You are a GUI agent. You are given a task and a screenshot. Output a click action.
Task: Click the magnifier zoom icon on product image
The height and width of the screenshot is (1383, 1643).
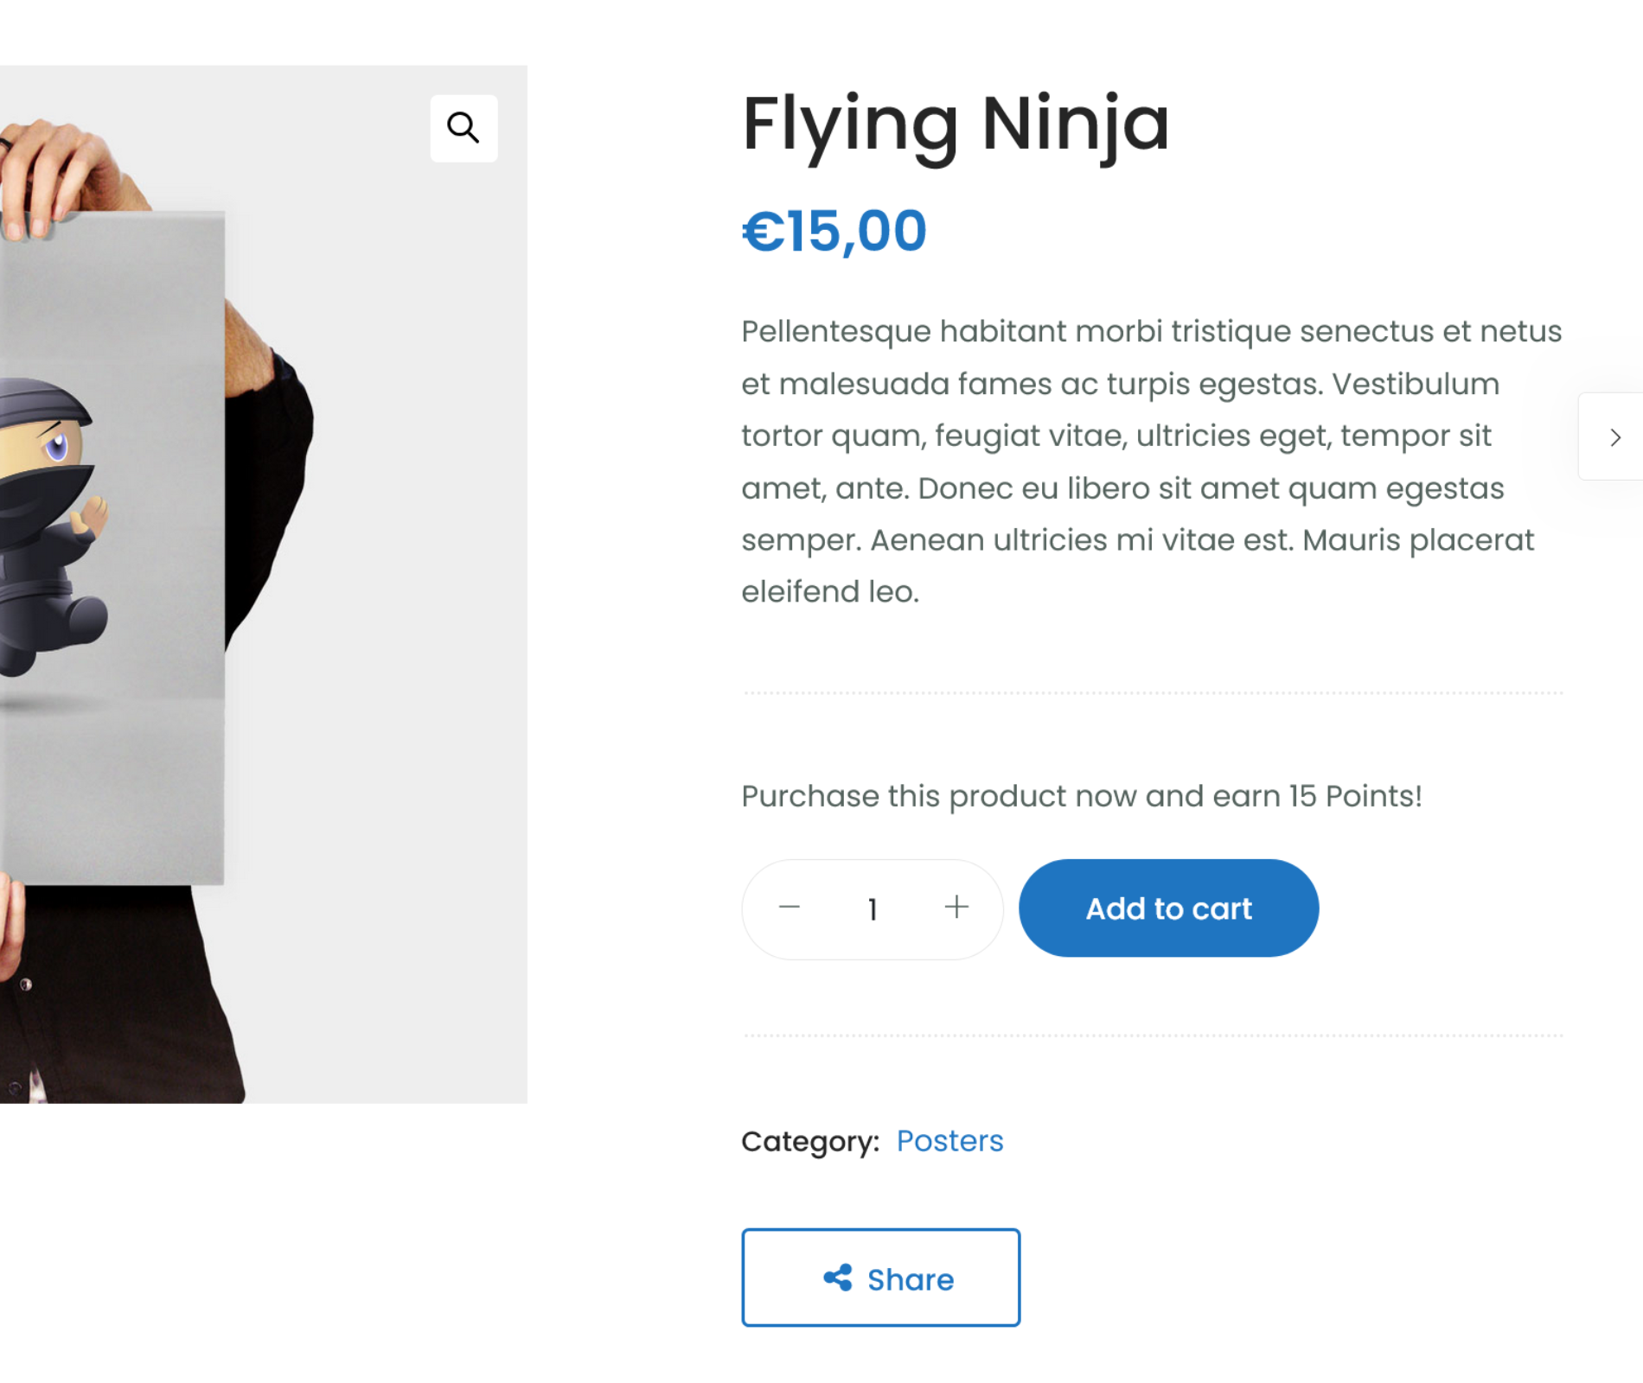click(x=463, y=128)
